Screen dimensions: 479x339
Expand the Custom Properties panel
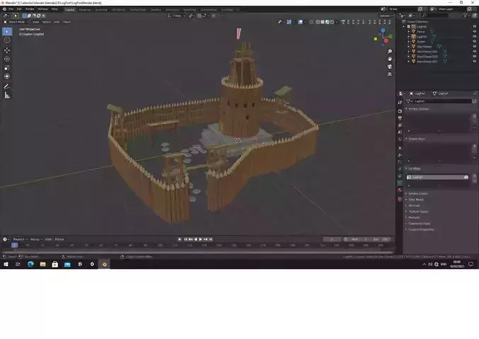pyautogui.click(x=419, y=229)
